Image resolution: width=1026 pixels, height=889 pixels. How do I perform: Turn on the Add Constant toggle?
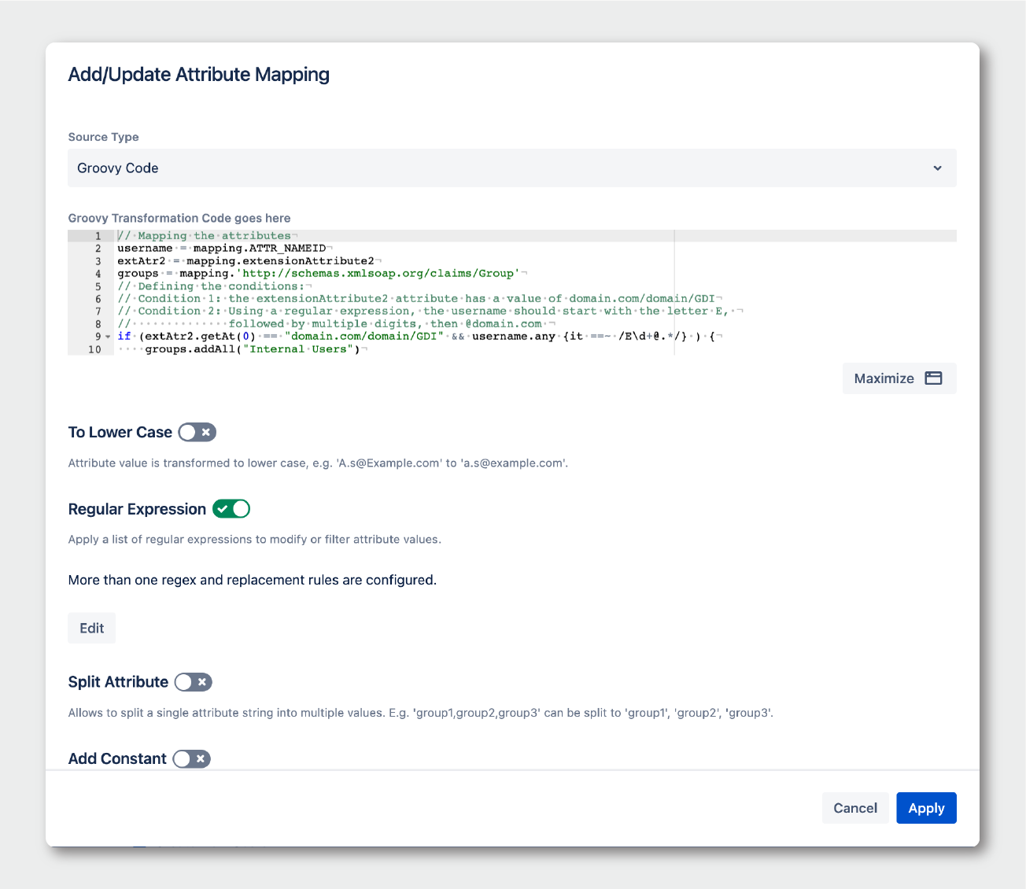pos(192,758)
